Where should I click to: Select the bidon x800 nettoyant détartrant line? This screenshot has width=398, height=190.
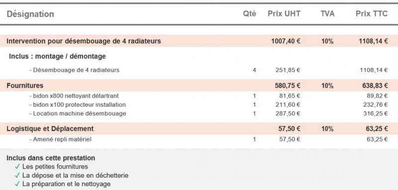click(199, 96)
